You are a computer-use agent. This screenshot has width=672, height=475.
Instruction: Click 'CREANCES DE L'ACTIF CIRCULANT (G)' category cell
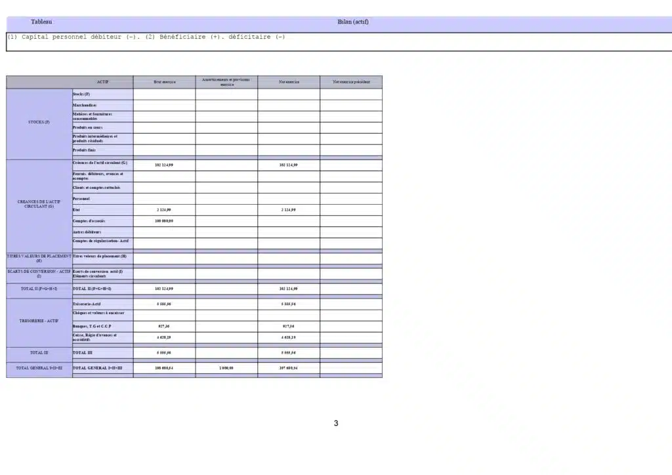click(39, 204)
